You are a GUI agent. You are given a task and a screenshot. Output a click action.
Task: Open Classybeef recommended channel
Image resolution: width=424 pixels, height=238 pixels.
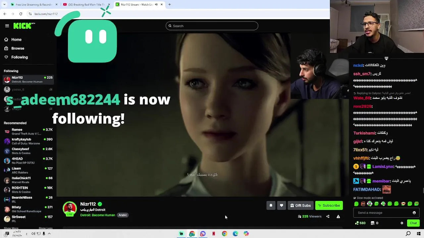coord(28,151)
